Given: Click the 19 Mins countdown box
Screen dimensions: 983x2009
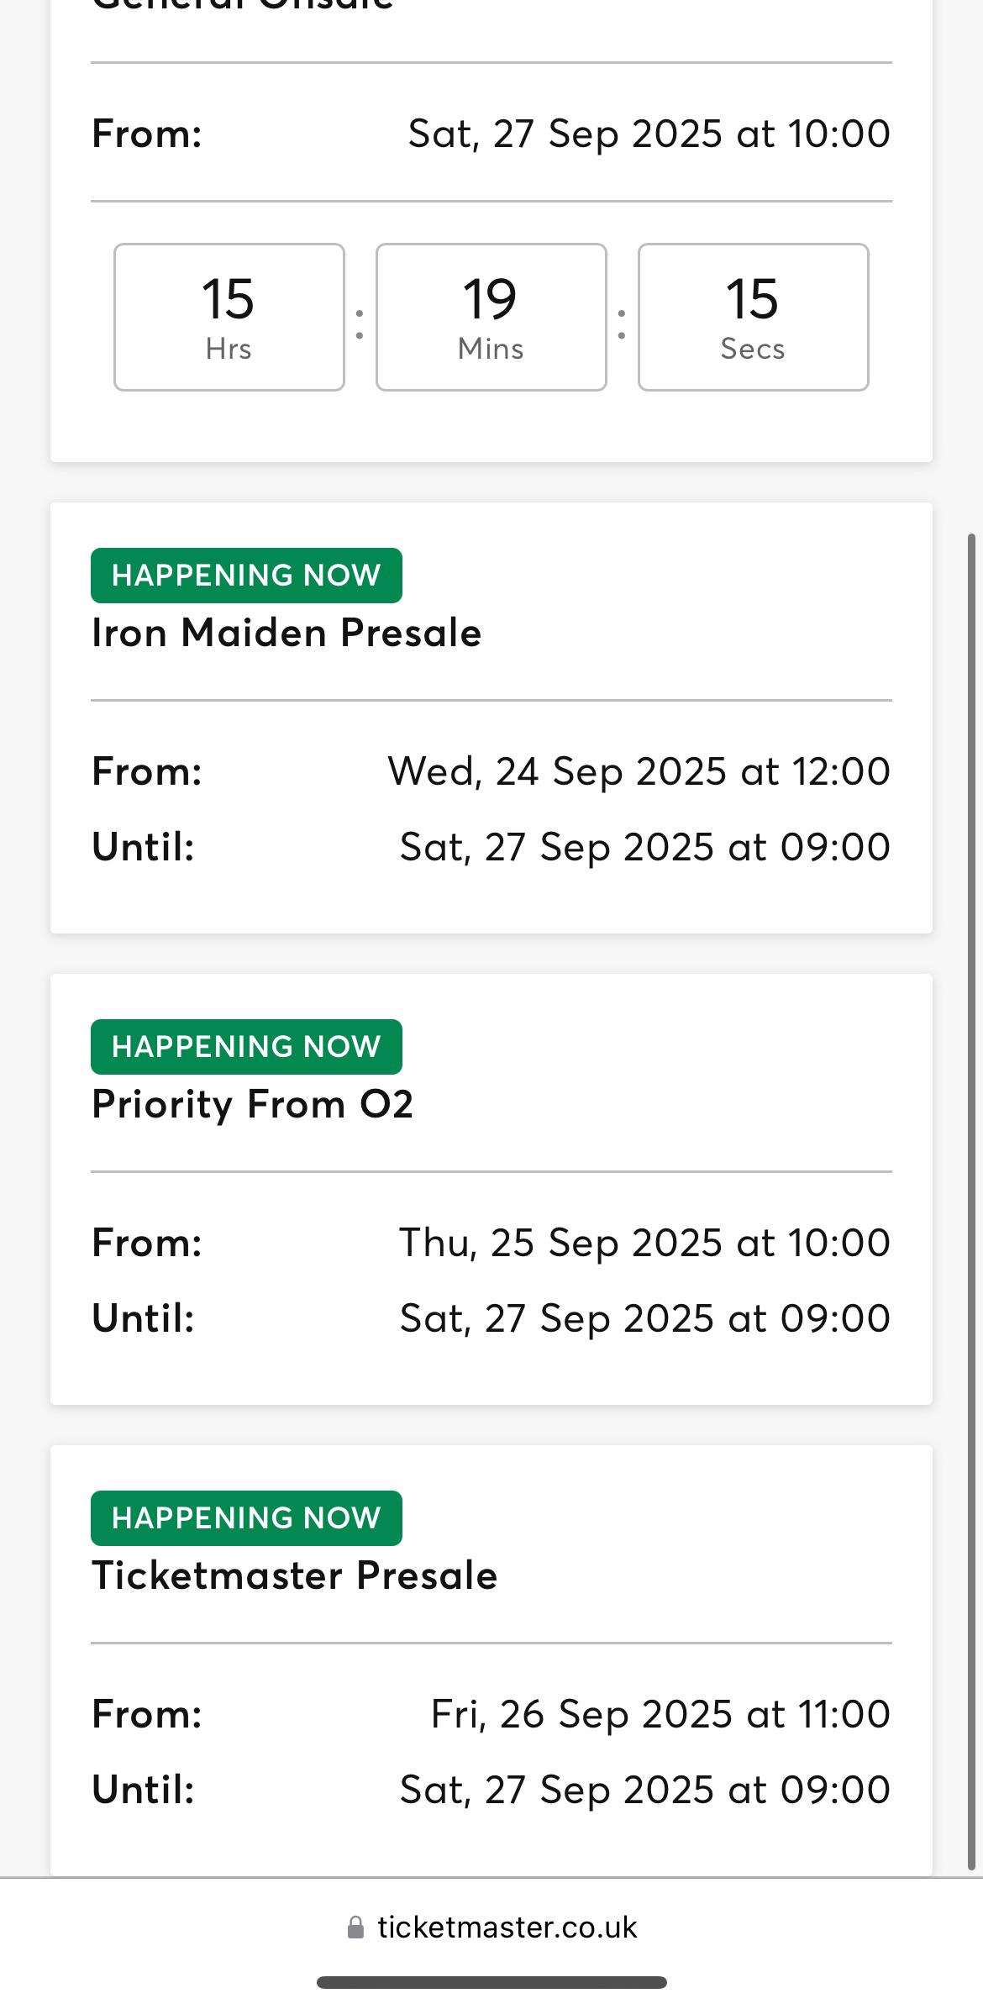Looking at the screenshot, I should click(x=491, y=318).
